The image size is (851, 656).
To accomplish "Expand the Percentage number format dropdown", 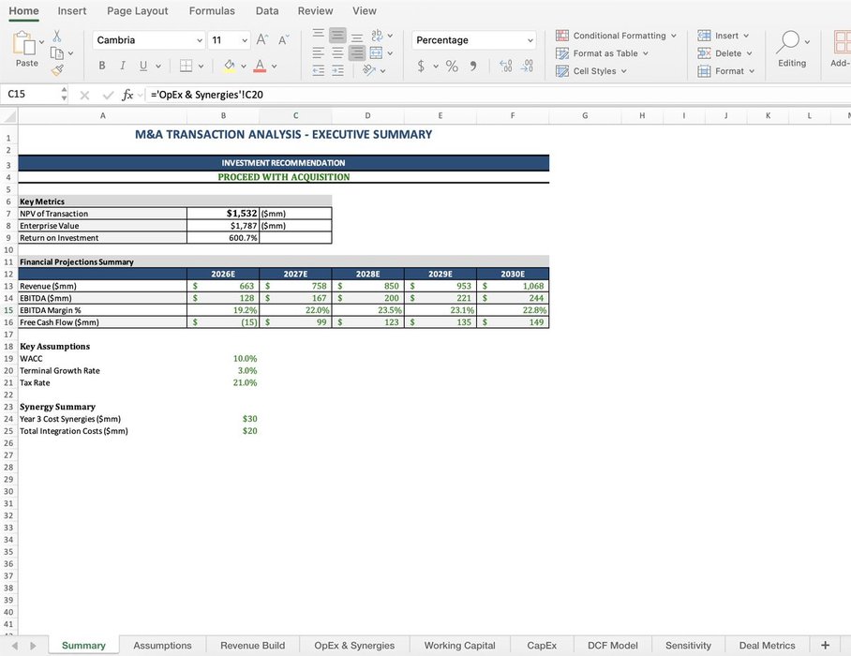I will coord(530,40).
